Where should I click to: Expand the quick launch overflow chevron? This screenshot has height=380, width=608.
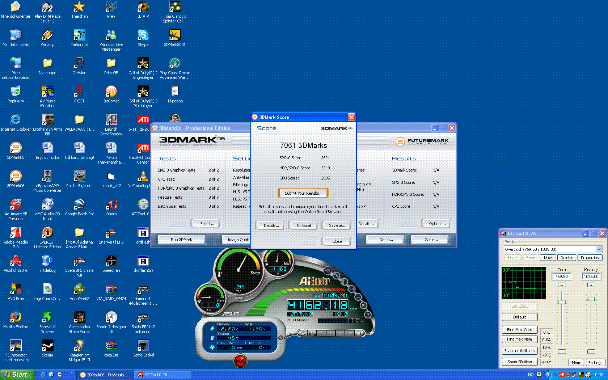(72, 373)
